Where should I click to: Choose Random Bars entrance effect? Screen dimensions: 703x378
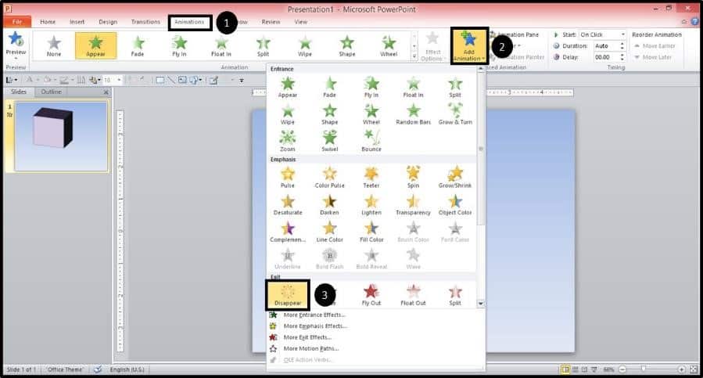[x=413, y=114]
